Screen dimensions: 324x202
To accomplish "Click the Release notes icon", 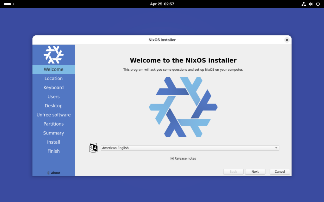I will [172, 158].
